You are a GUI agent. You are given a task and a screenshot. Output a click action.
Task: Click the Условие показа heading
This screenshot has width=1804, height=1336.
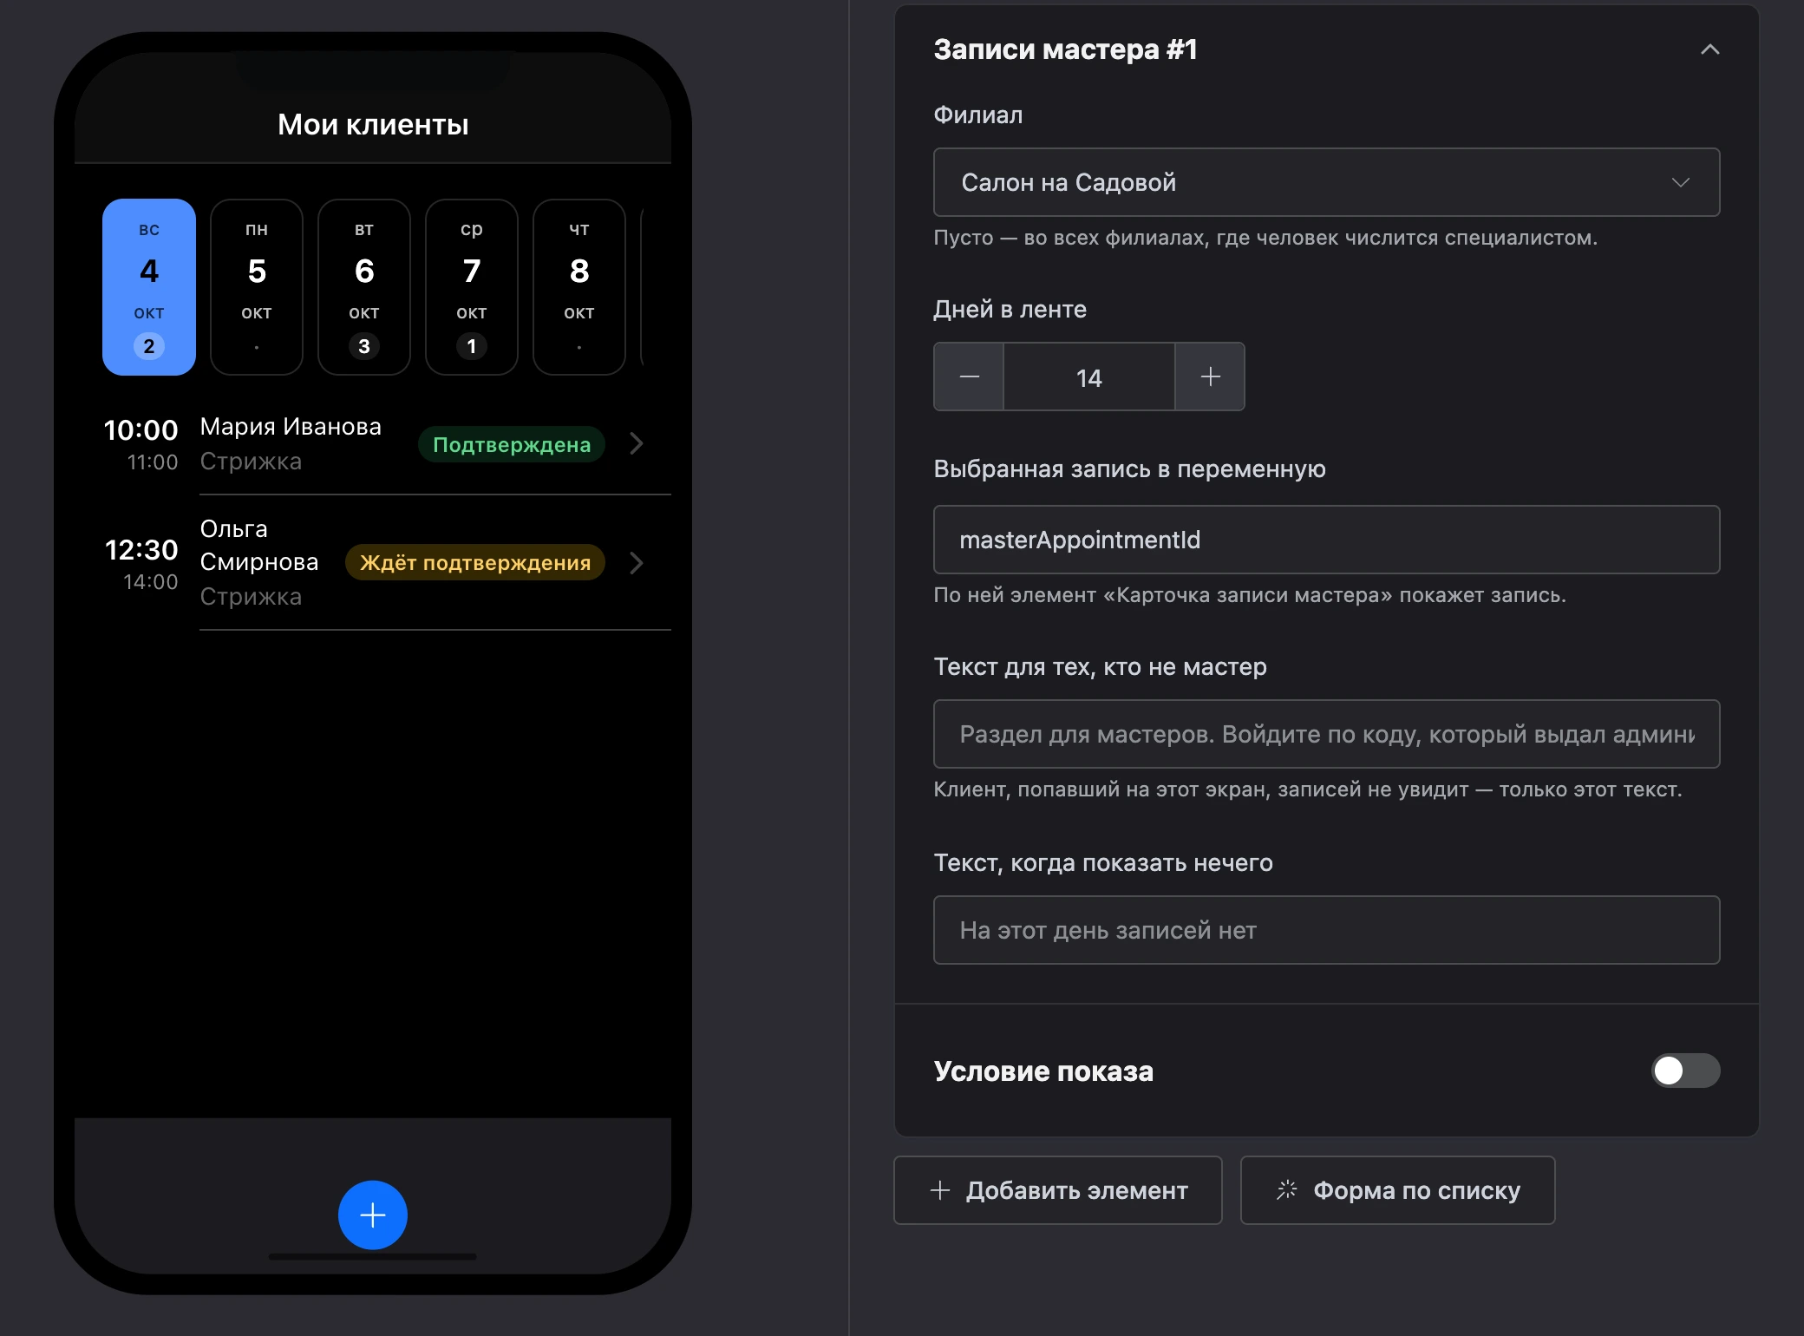(x=1043, y=1071)
